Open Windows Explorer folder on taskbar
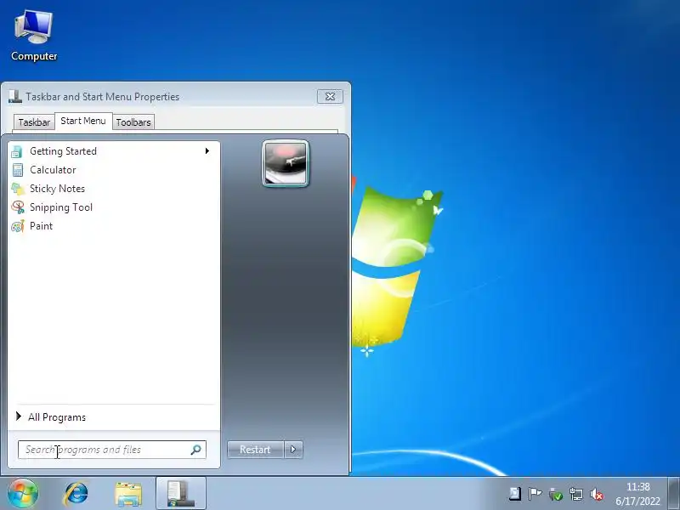Screen dimensions: 680x510 pos(128,494)
